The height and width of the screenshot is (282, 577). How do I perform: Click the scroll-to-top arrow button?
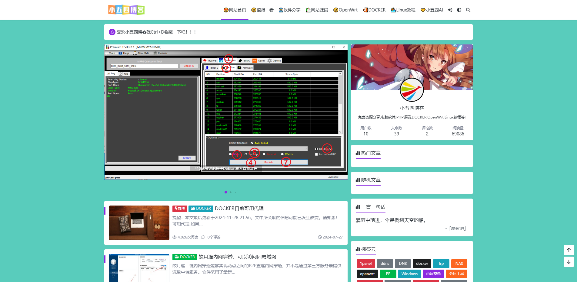point(568,250)
